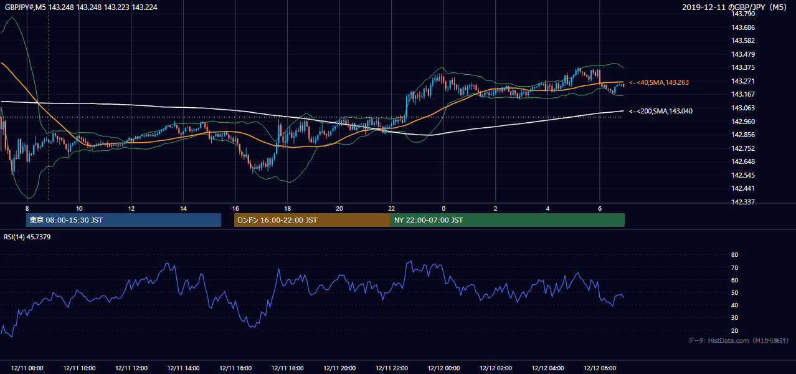
Task: Click hour label 16 under the price chart
Action: click(235, 208)
